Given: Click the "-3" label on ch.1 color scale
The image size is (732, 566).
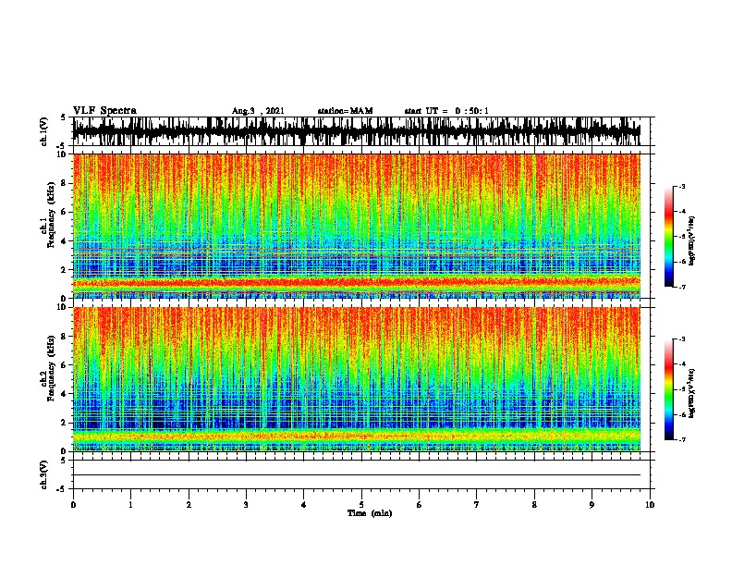Looking at the screenshot, I should click(681, 186).
